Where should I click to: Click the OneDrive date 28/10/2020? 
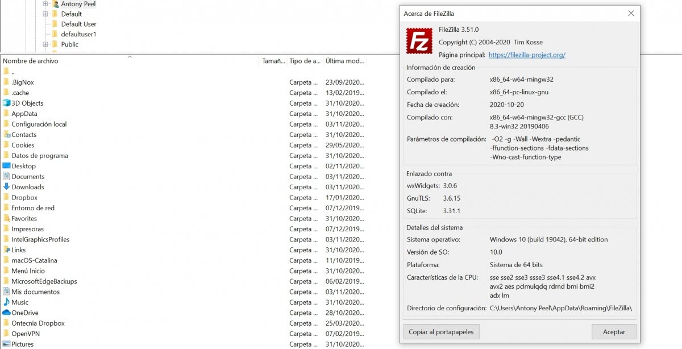345,313
